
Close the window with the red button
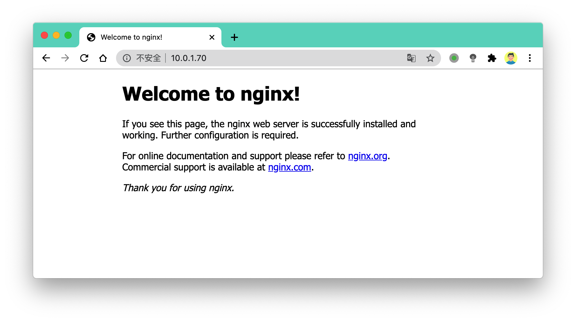tap(44, 36)
